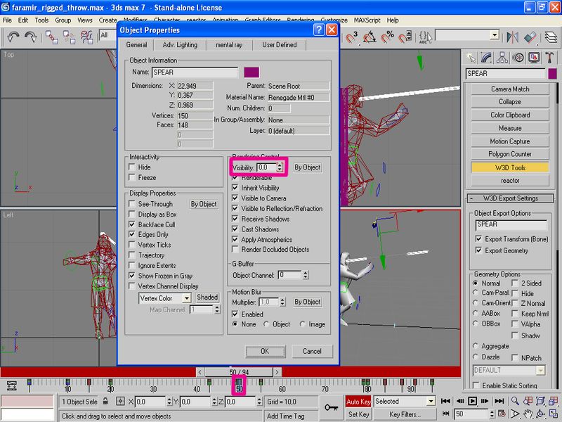Click By Object in Rendering Control
The image size is (562, 422).
(307, 167)
